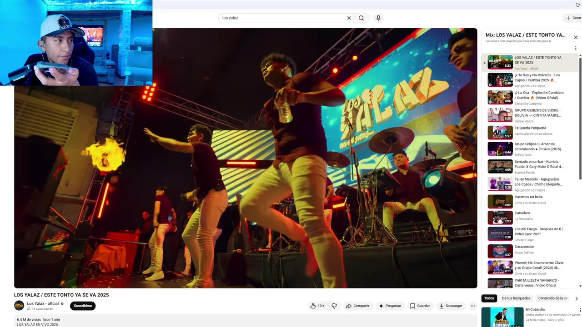Share the video via Compartir

(x=357, y=306)
